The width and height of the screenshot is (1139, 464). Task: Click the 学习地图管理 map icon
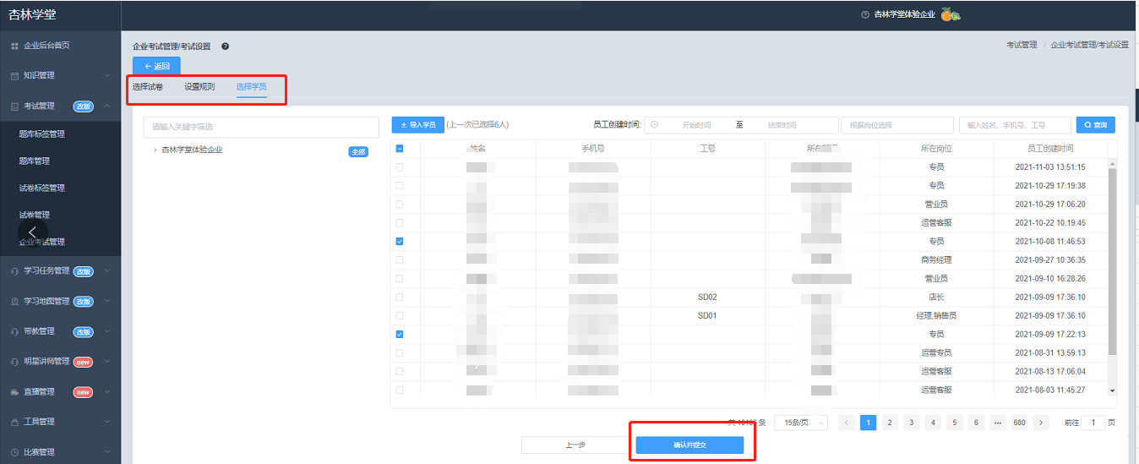14,302
